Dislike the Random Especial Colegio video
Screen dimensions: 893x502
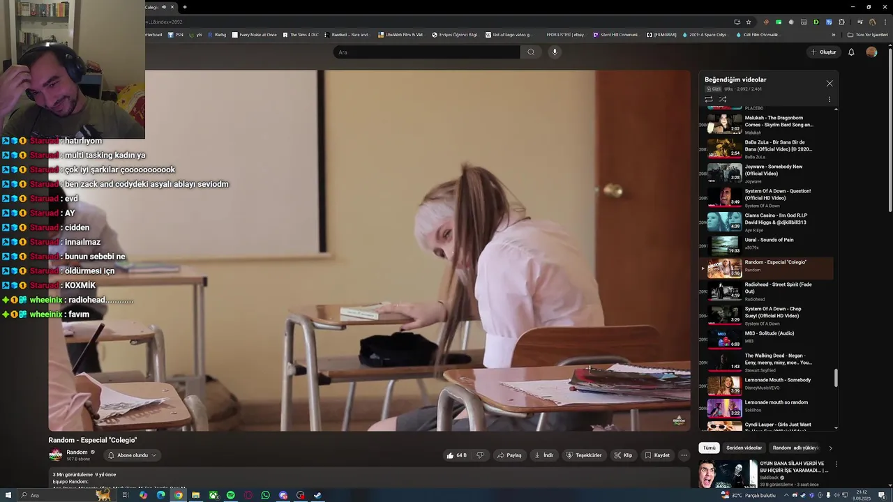(x=480, y=455)
